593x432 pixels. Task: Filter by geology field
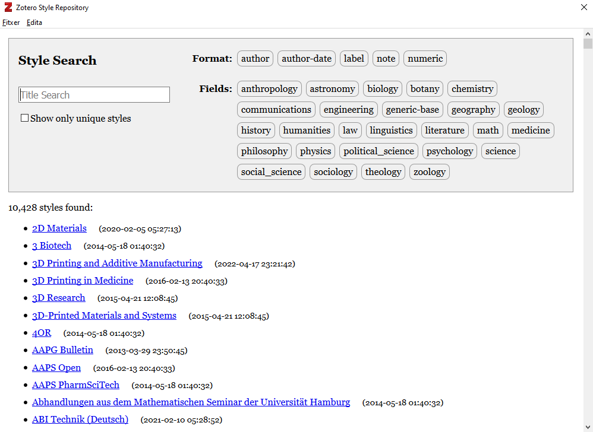tap(524, 110)
